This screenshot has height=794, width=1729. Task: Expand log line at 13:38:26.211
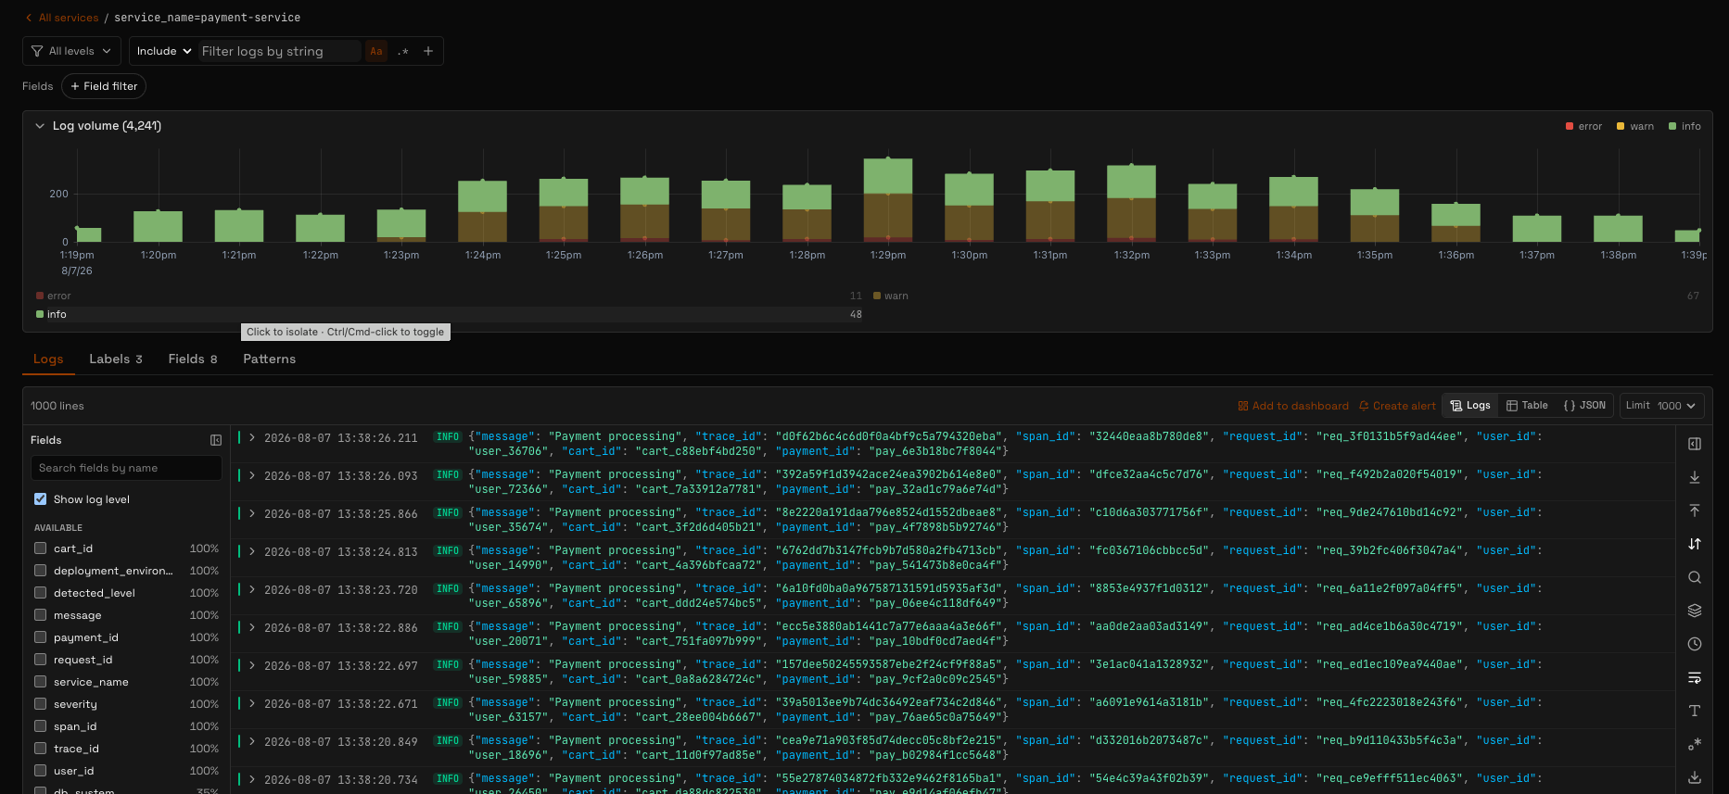click(x=252, y=437)
